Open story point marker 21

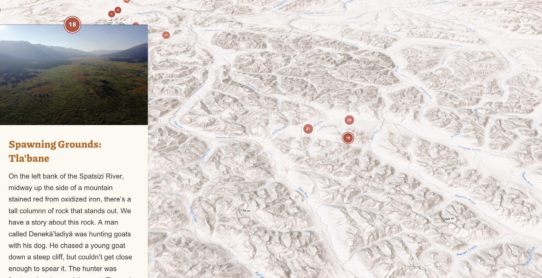tap(308, 129)
